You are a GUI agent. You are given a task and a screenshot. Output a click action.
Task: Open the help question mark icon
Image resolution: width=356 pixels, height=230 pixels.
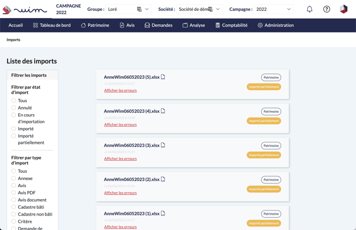coord(327,9)
